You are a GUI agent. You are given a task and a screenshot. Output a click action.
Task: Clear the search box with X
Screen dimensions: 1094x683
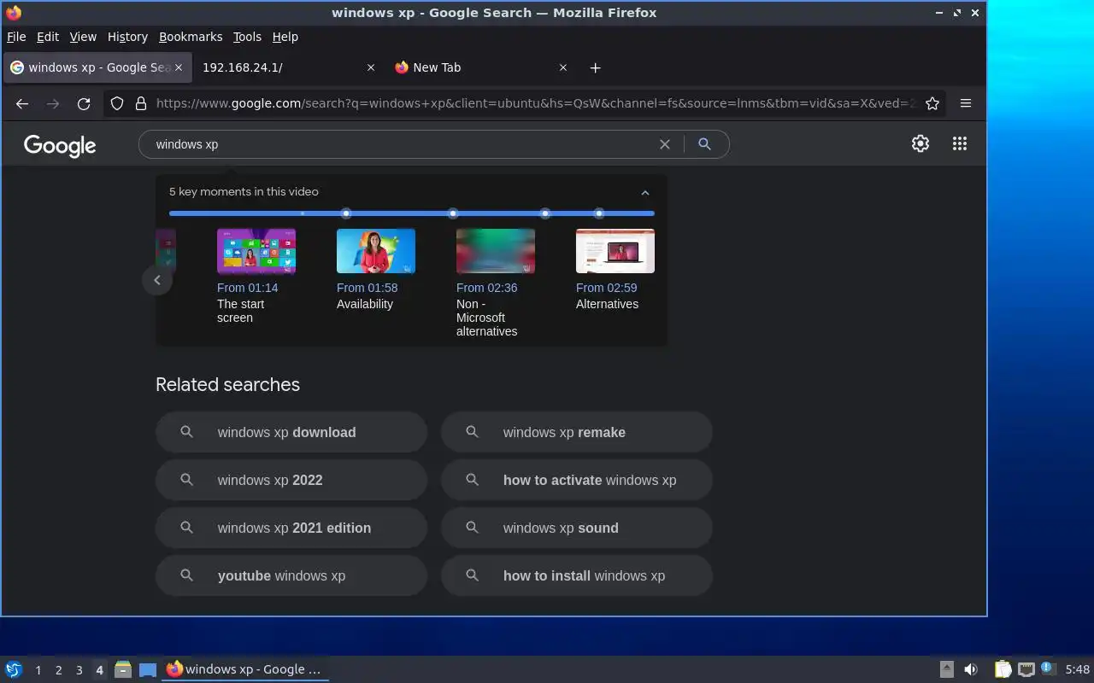click(x=664, y=144)
